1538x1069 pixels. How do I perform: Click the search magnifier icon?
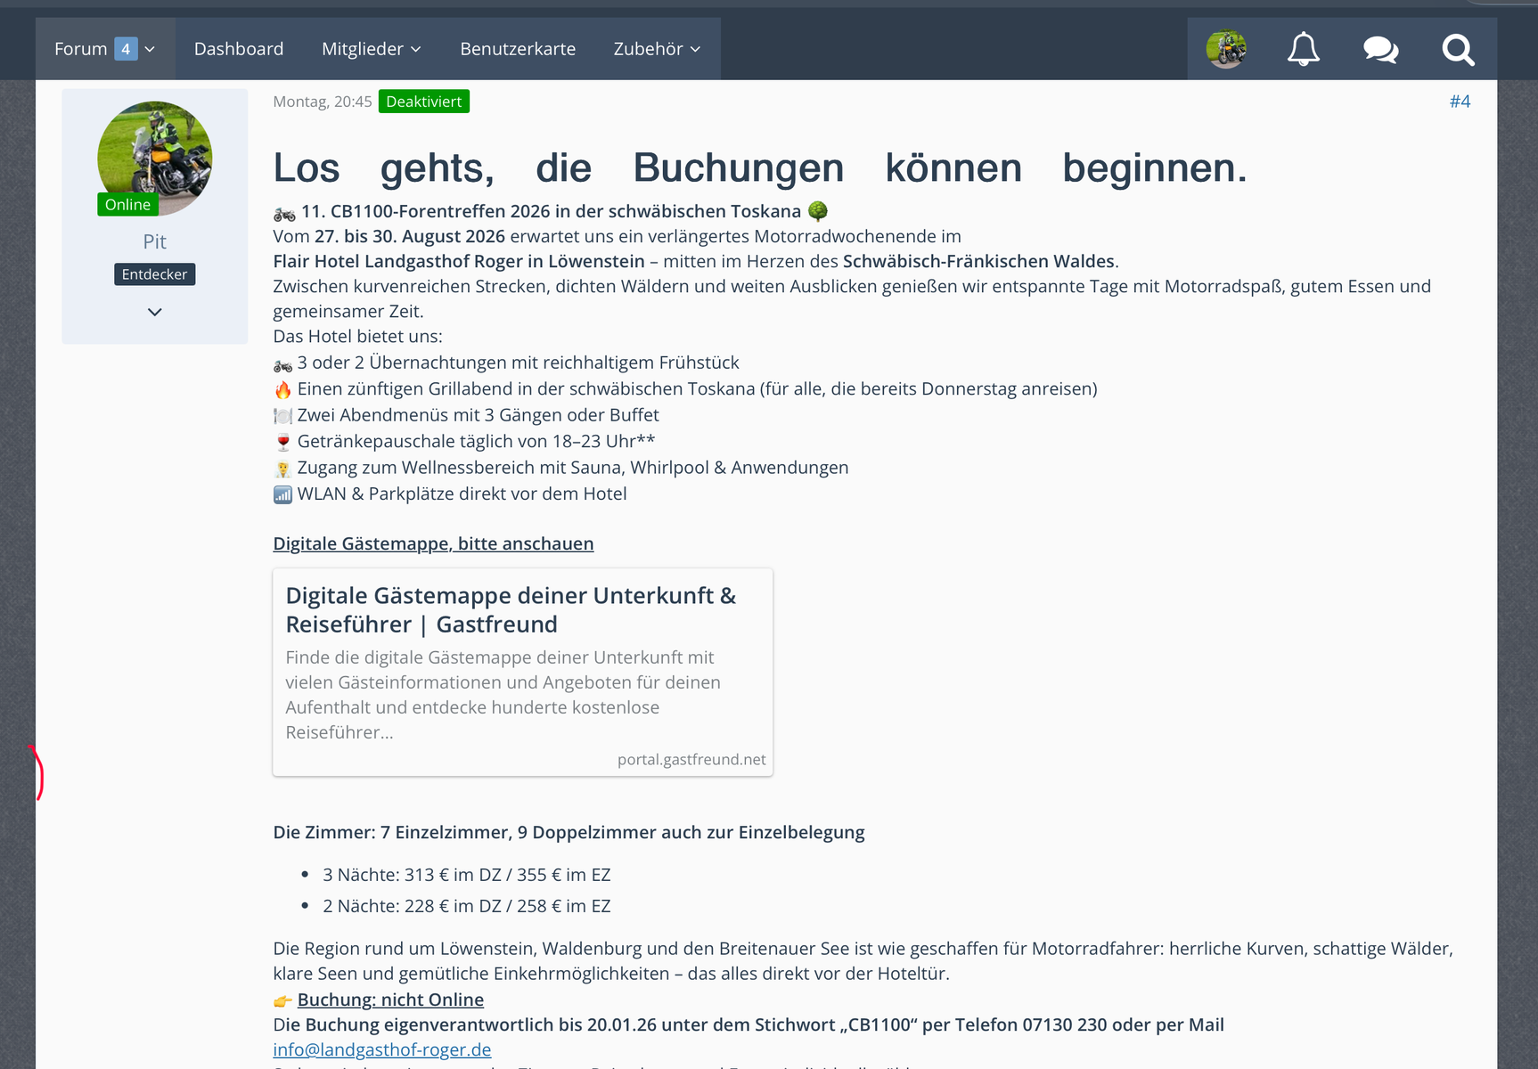point(1458,49)
